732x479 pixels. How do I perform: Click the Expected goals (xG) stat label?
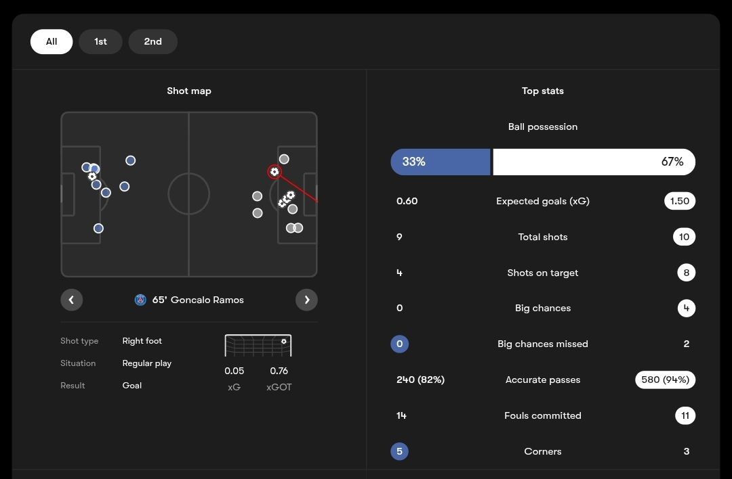[x=542, y=201]
